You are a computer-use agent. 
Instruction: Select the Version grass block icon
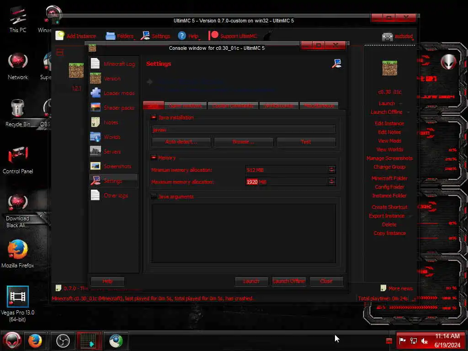96,78
